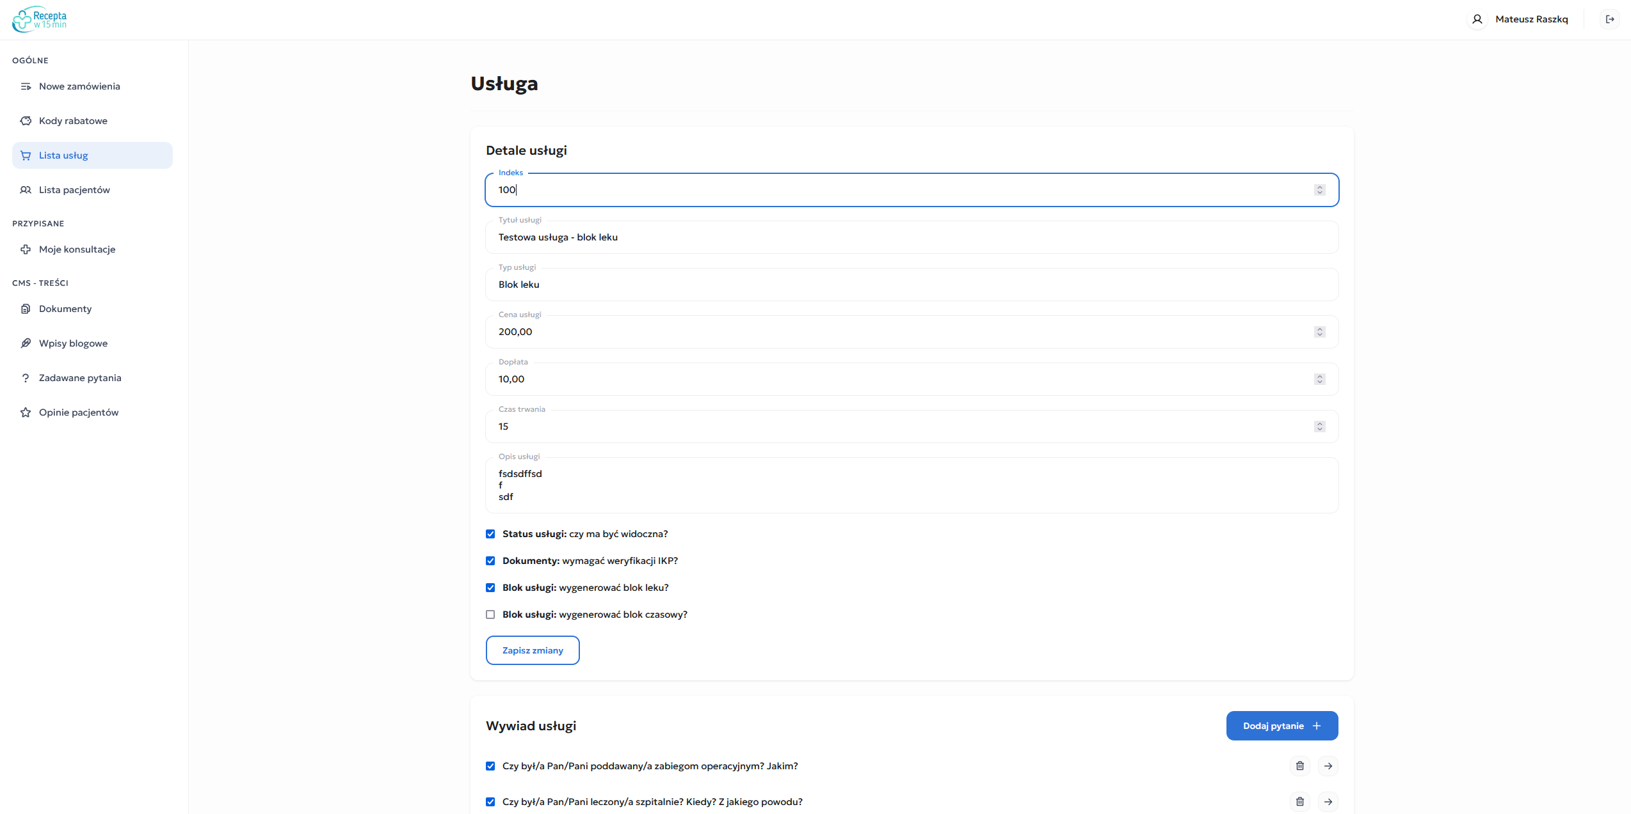This screenshot has height=814, width=1631.
Task: Click the logout icon in top right
Action: tap(1610, 19)
